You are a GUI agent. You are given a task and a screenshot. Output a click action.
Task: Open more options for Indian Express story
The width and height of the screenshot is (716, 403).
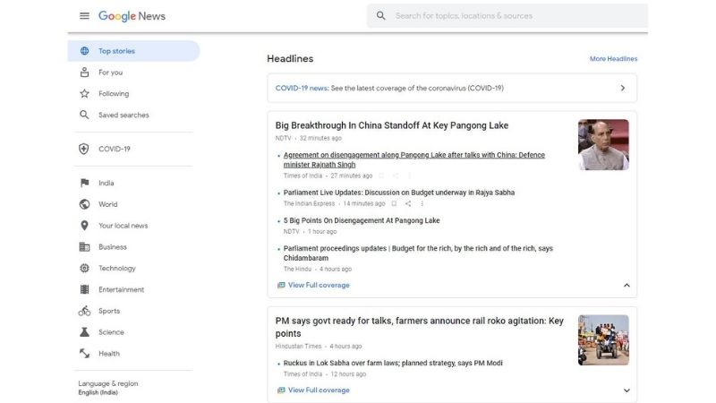[422, 204]
